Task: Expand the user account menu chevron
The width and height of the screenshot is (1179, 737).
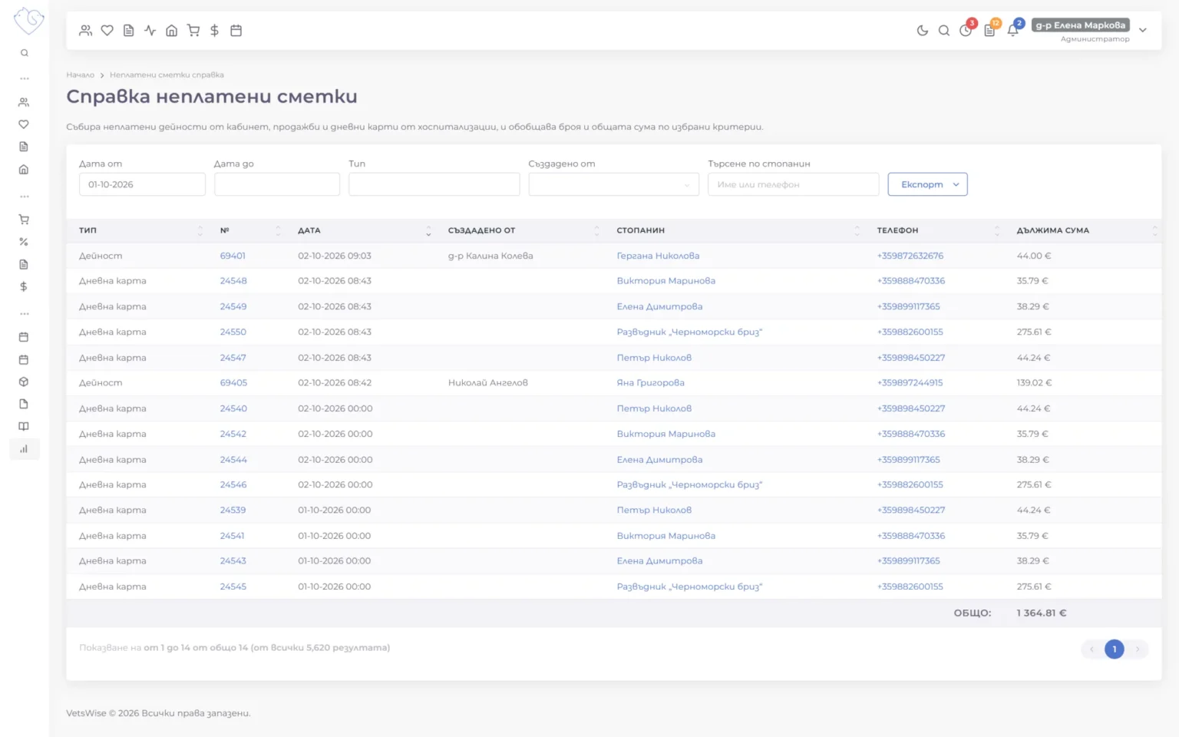Action: point(1143,31)
